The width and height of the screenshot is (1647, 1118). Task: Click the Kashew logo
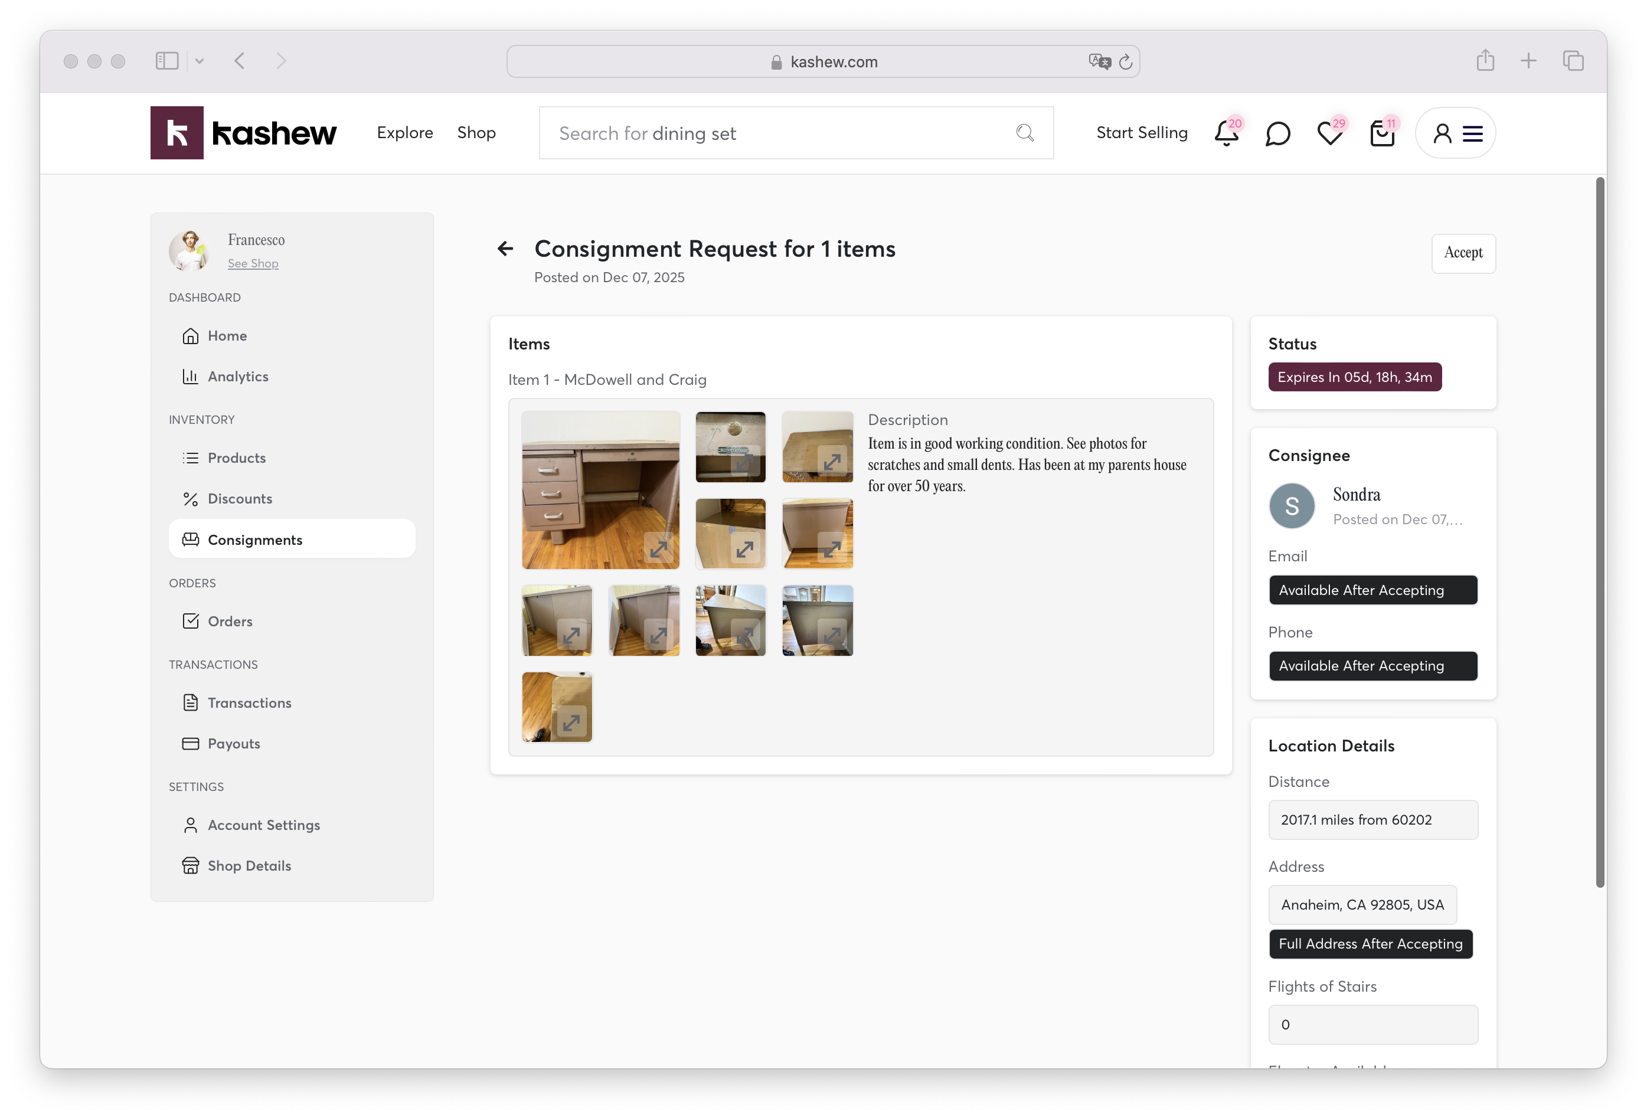point(243,132)
